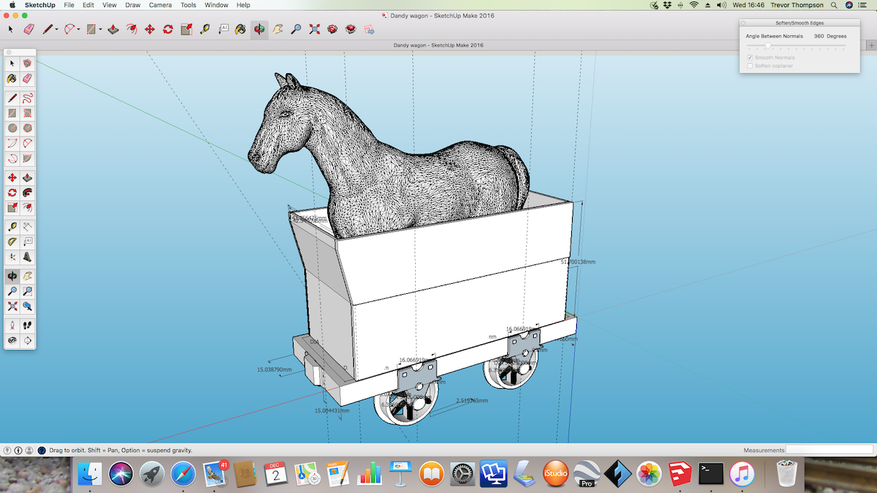
Task: Select the Zoom Window tool in the side palette
Action: point(27,291)
